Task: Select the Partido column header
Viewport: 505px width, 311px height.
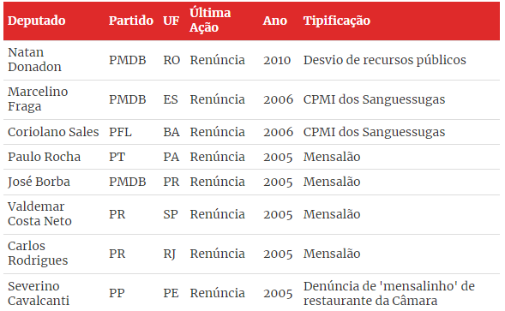Action: pos(131,21)
